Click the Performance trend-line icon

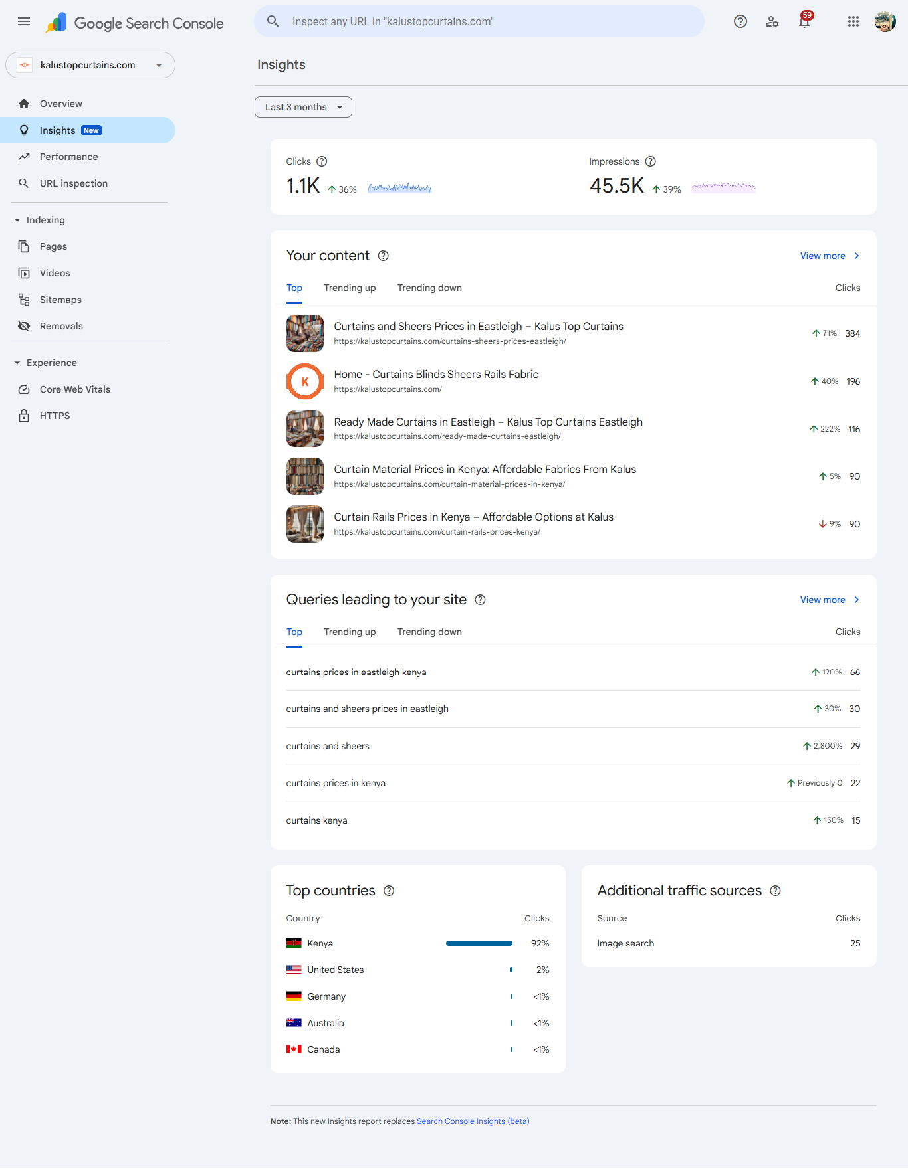click(x=24, y=157)
